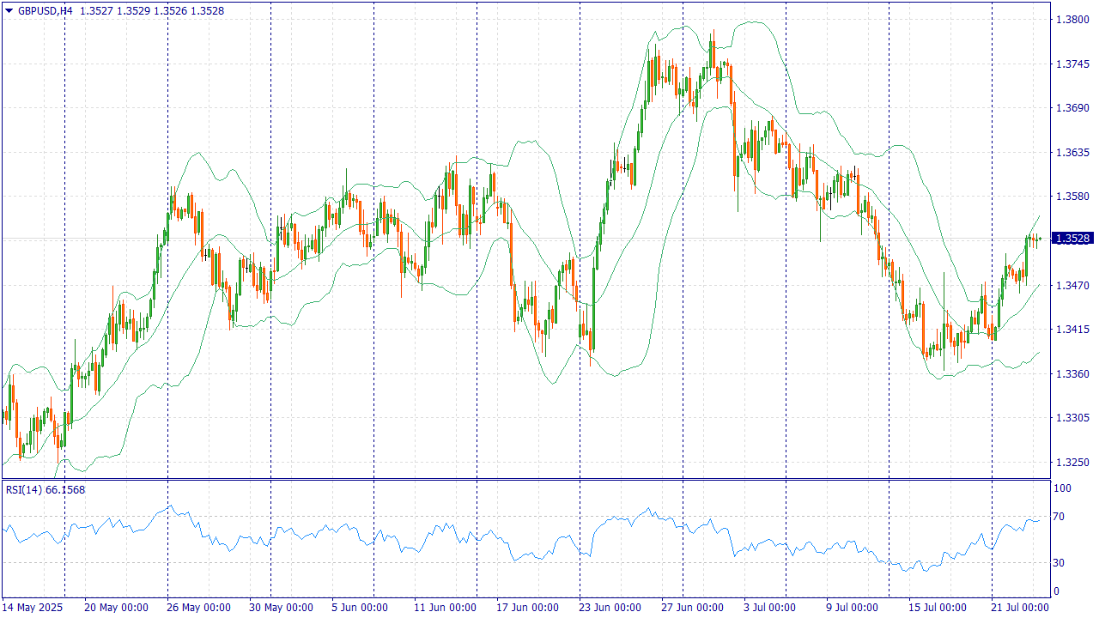Click the 1.3800 price scale label

1072,19
